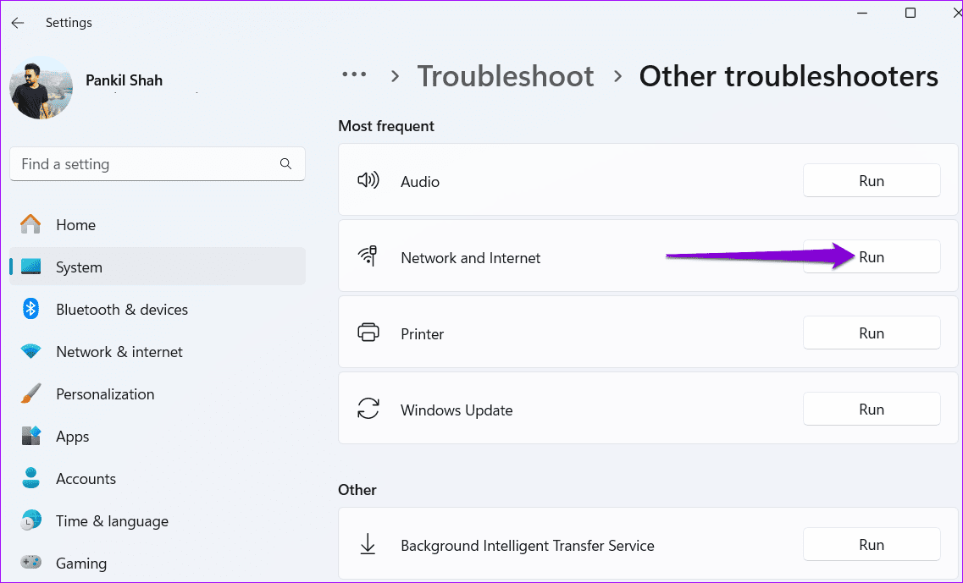Click the System monitor icon
This screenshot has height=583, width=963.
click(30, 267)
